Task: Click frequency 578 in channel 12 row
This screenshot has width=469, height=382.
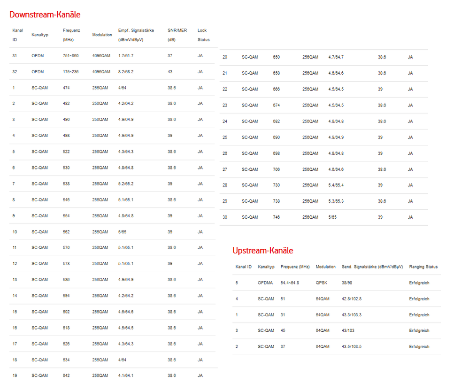Action: [x=66, y=264]
